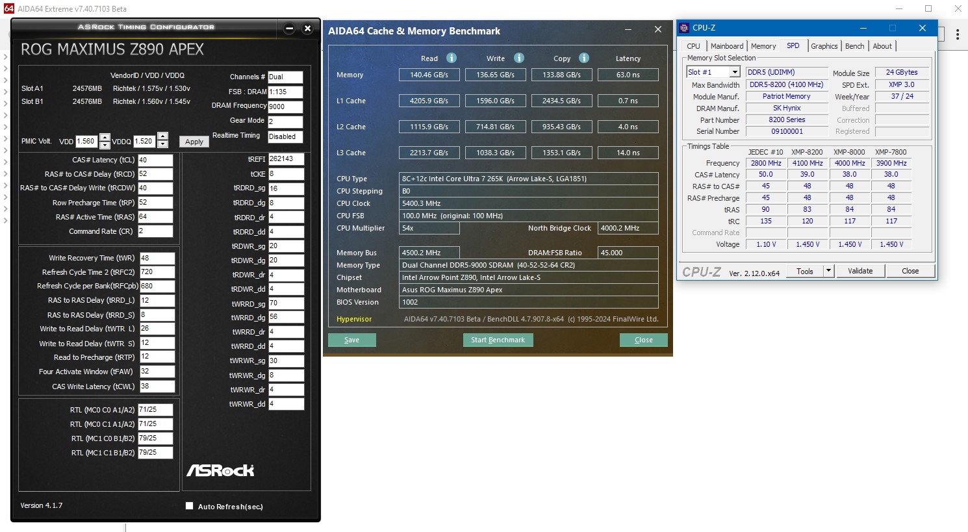Image resolution: width=968 pixels, height=532 pixels.
Task: Click the Memory Read value 140.46 GB/s
Action: pos(429,75)
